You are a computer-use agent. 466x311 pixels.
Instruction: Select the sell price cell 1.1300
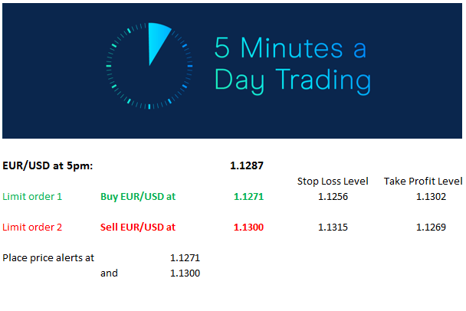[249, 228]
